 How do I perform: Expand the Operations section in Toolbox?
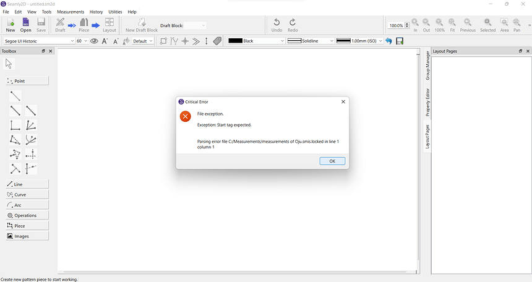coord(27,215)
